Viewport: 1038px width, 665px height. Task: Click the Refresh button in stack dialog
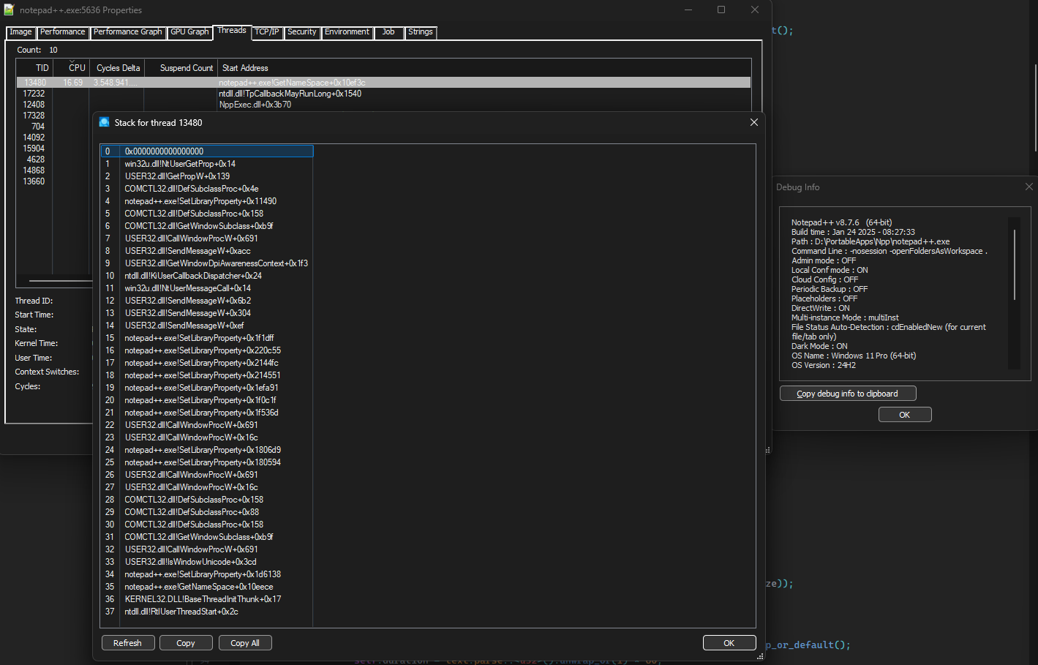128,643
